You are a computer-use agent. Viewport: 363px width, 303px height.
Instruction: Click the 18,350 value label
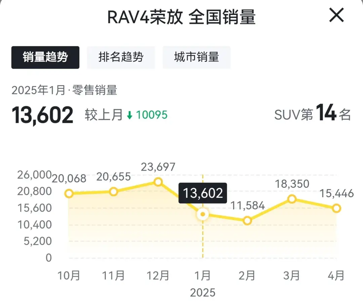point(292,184)
